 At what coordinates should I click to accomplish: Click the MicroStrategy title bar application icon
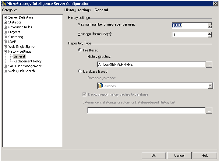(4, 3)
